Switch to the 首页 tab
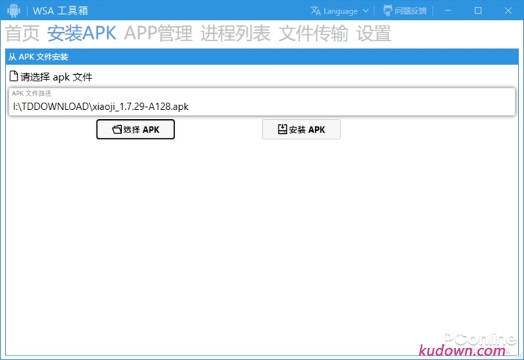The height and width of the screenshot is (360, 524). pos(22,34)
